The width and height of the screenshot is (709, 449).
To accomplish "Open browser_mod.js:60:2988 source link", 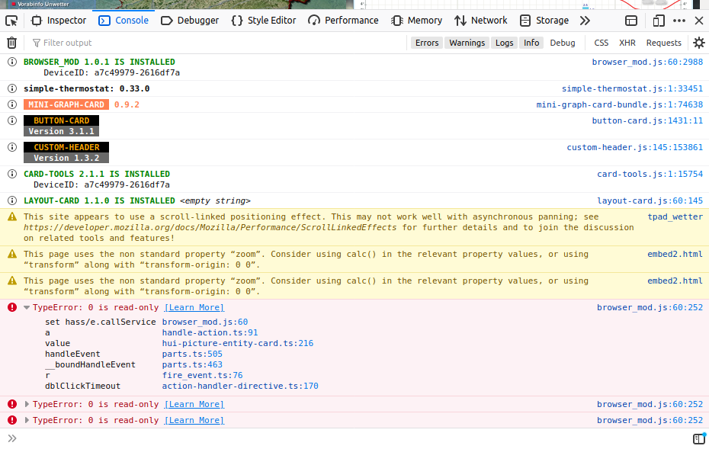I will pos(650,62).
